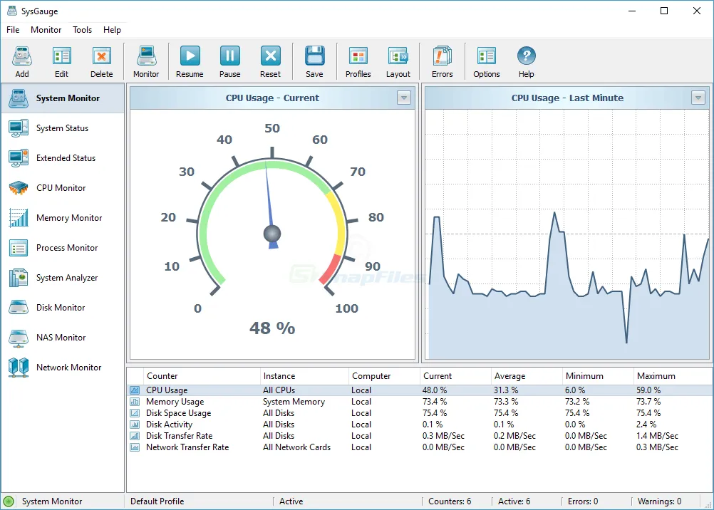Click the Active status bar entry
This screenshot has height=510, width=714.
[x=291, y=501]
